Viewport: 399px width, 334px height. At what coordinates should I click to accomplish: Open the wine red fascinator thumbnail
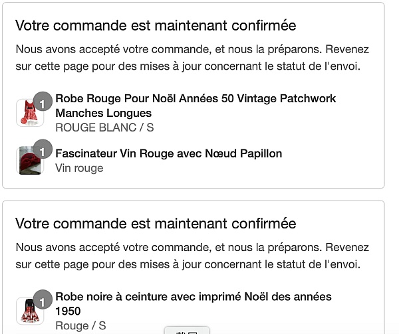(30, 160)
